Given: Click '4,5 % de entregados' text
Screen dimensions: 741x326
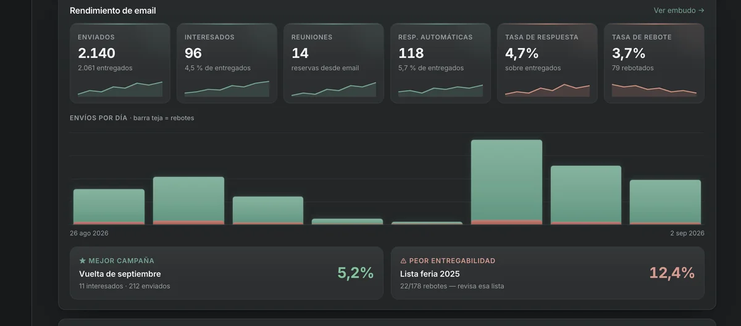Looking at the screenshot, I should click(x=217, y=68).
